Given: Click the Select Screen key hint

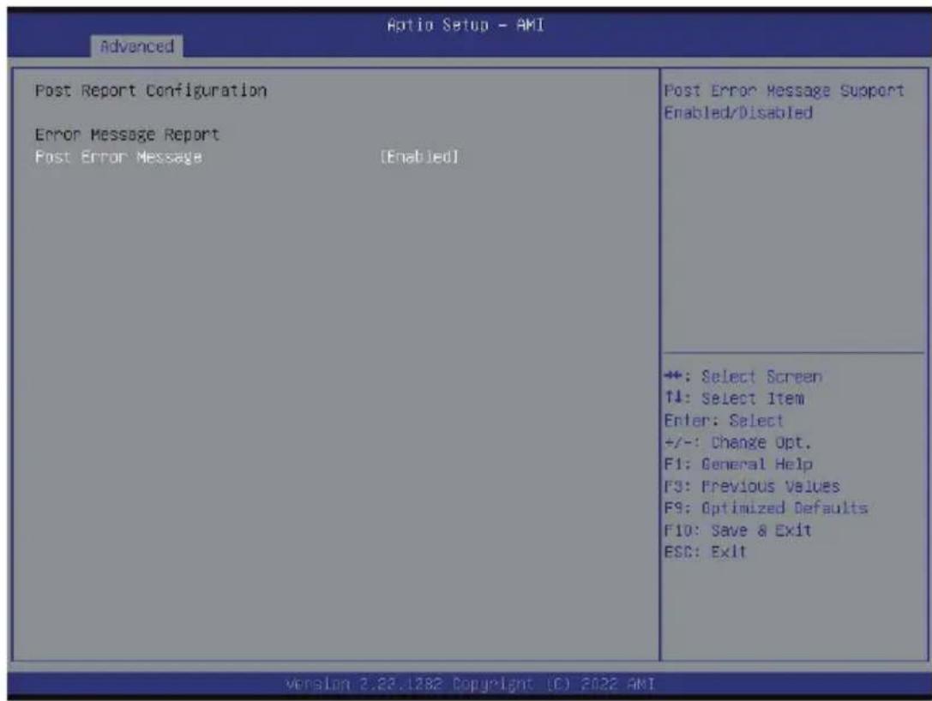Looking at the screenshot, I should pos(743,377).
